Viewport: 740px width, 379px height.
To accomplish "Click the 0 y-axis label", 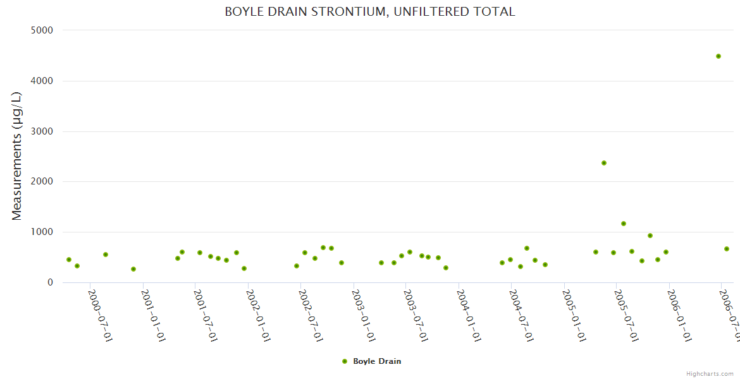I will pos(50,282).
